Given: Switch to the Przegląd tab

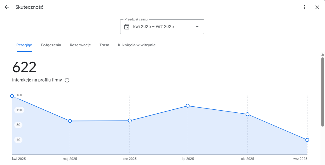Looking at the screenshot, I should click(x=24, y=45).
